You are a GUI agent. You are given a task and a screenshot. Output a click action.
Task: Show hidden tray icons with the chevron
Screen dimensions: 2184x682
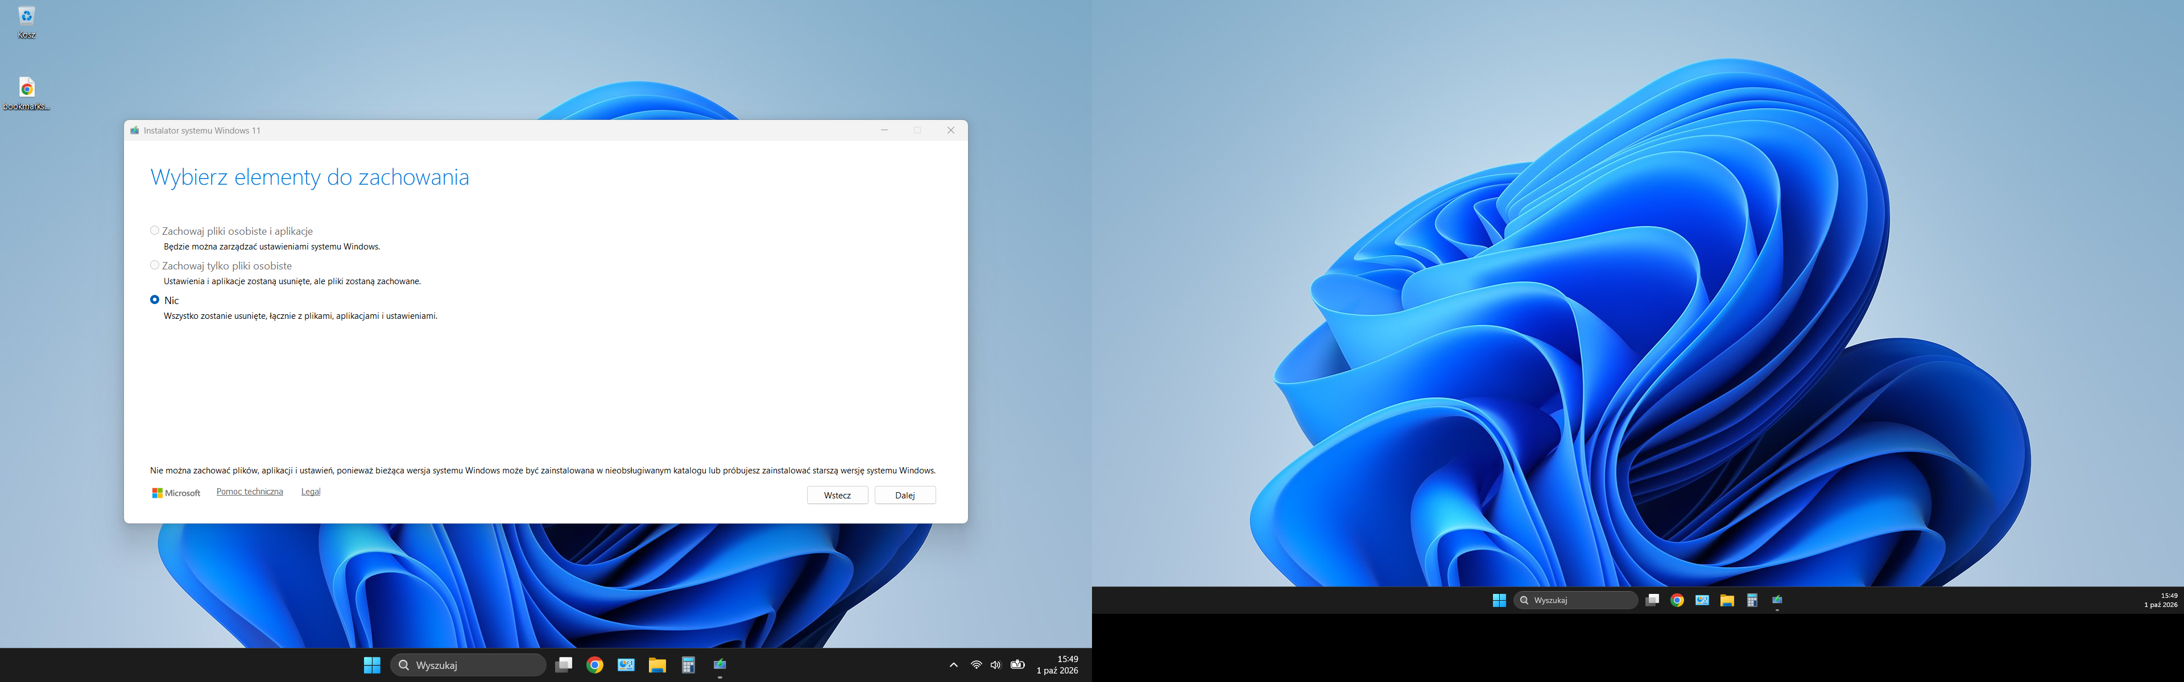(953, 665)
